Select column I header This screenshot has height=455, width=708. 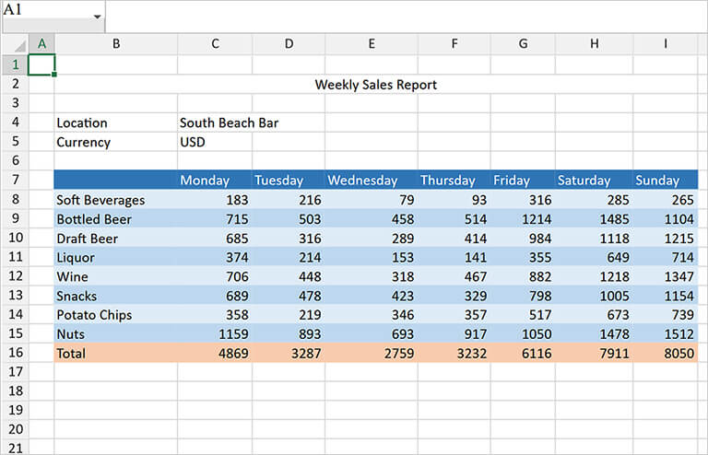(665, 44)
